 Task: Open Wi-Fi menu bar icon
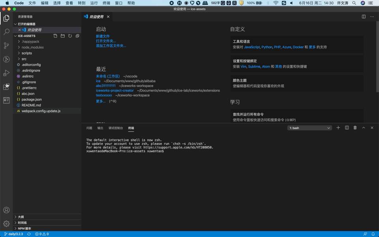tap(276, 3)
